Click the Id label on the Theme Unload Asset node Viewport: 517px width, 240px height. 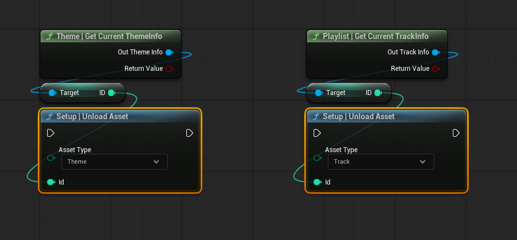point(61,182)
